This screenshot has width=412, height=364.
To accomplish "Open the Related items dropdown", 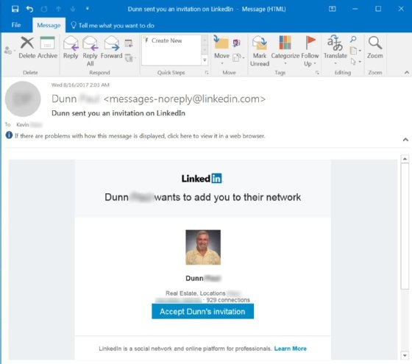I will [x=355, y=51].
